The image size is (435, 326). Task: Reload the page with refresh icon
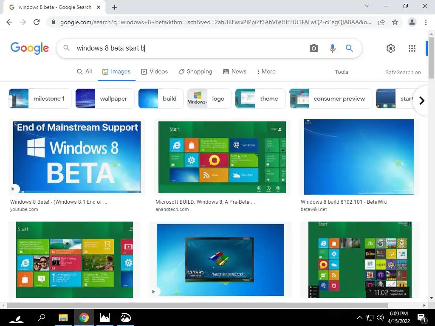click(37, 22)
